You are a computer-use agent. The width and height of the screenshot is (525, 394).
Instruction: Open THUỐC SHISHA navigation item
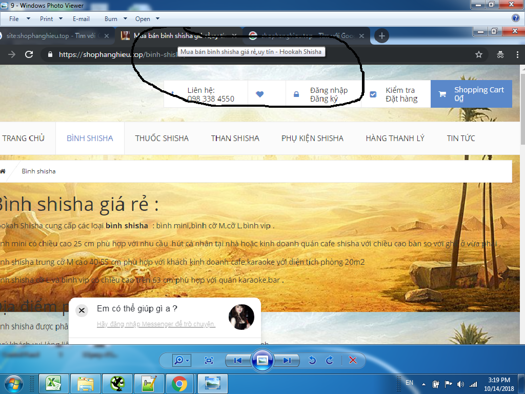pos(161,139)
